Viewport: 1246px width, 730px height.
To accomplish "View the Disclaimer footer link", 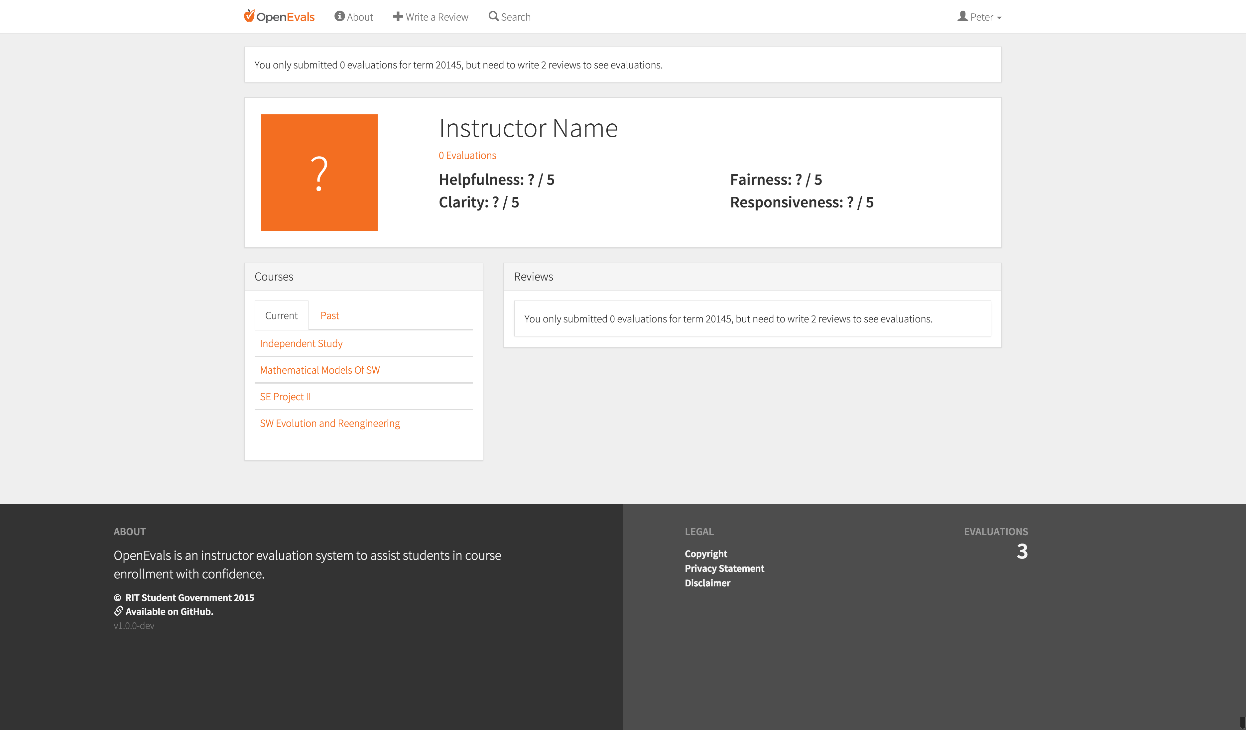I will (x=707, y=583).
